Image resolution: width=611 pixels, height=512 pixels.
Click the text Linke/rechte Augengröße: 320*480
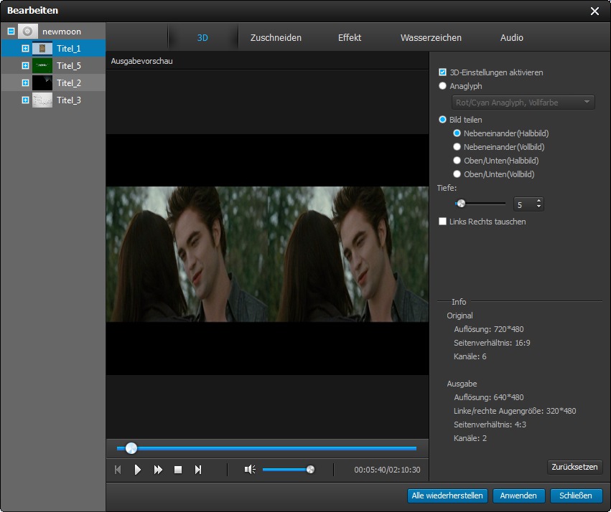[515, 411]
